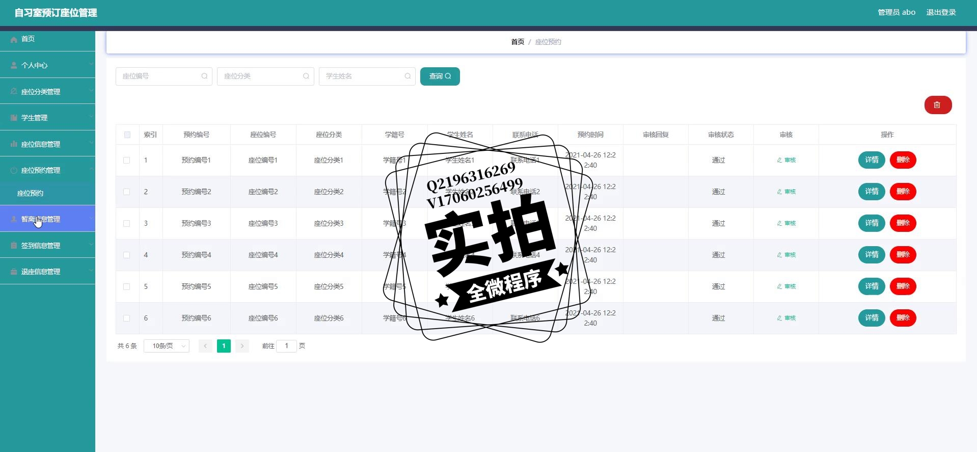Click the icon beside 签到信息管理
The image size is (977, 452).
pyautogui.click(x=14, y=246)
